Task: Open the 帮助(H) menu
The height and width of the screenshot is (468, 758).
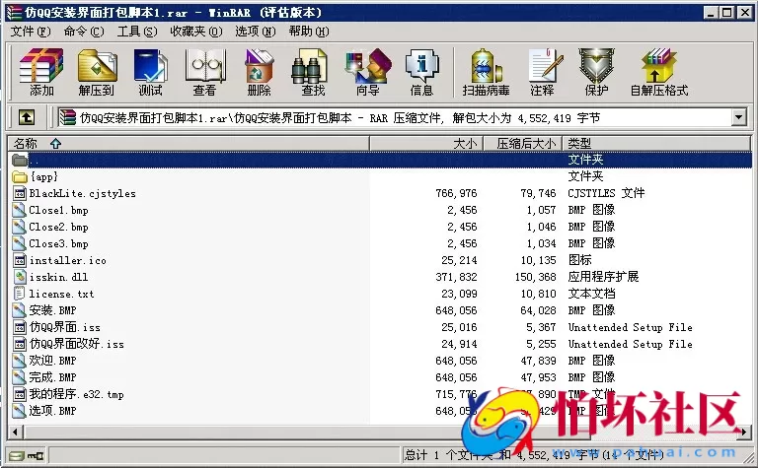Action: coord(309,32)
